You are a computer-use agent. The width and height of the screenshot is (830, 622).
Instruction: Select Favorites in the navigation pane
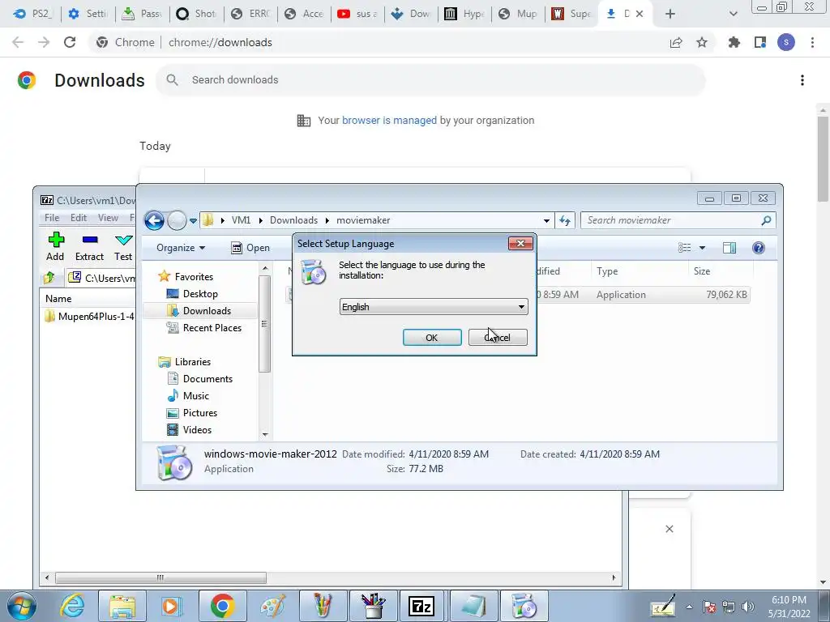click(186, 277)
